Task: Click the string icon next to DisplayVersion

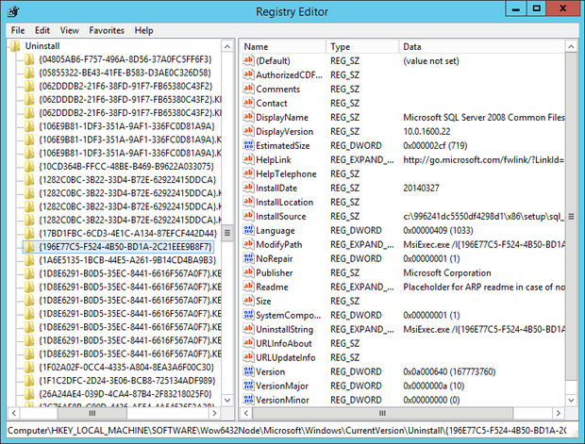Action: click(x=248, y=131)
